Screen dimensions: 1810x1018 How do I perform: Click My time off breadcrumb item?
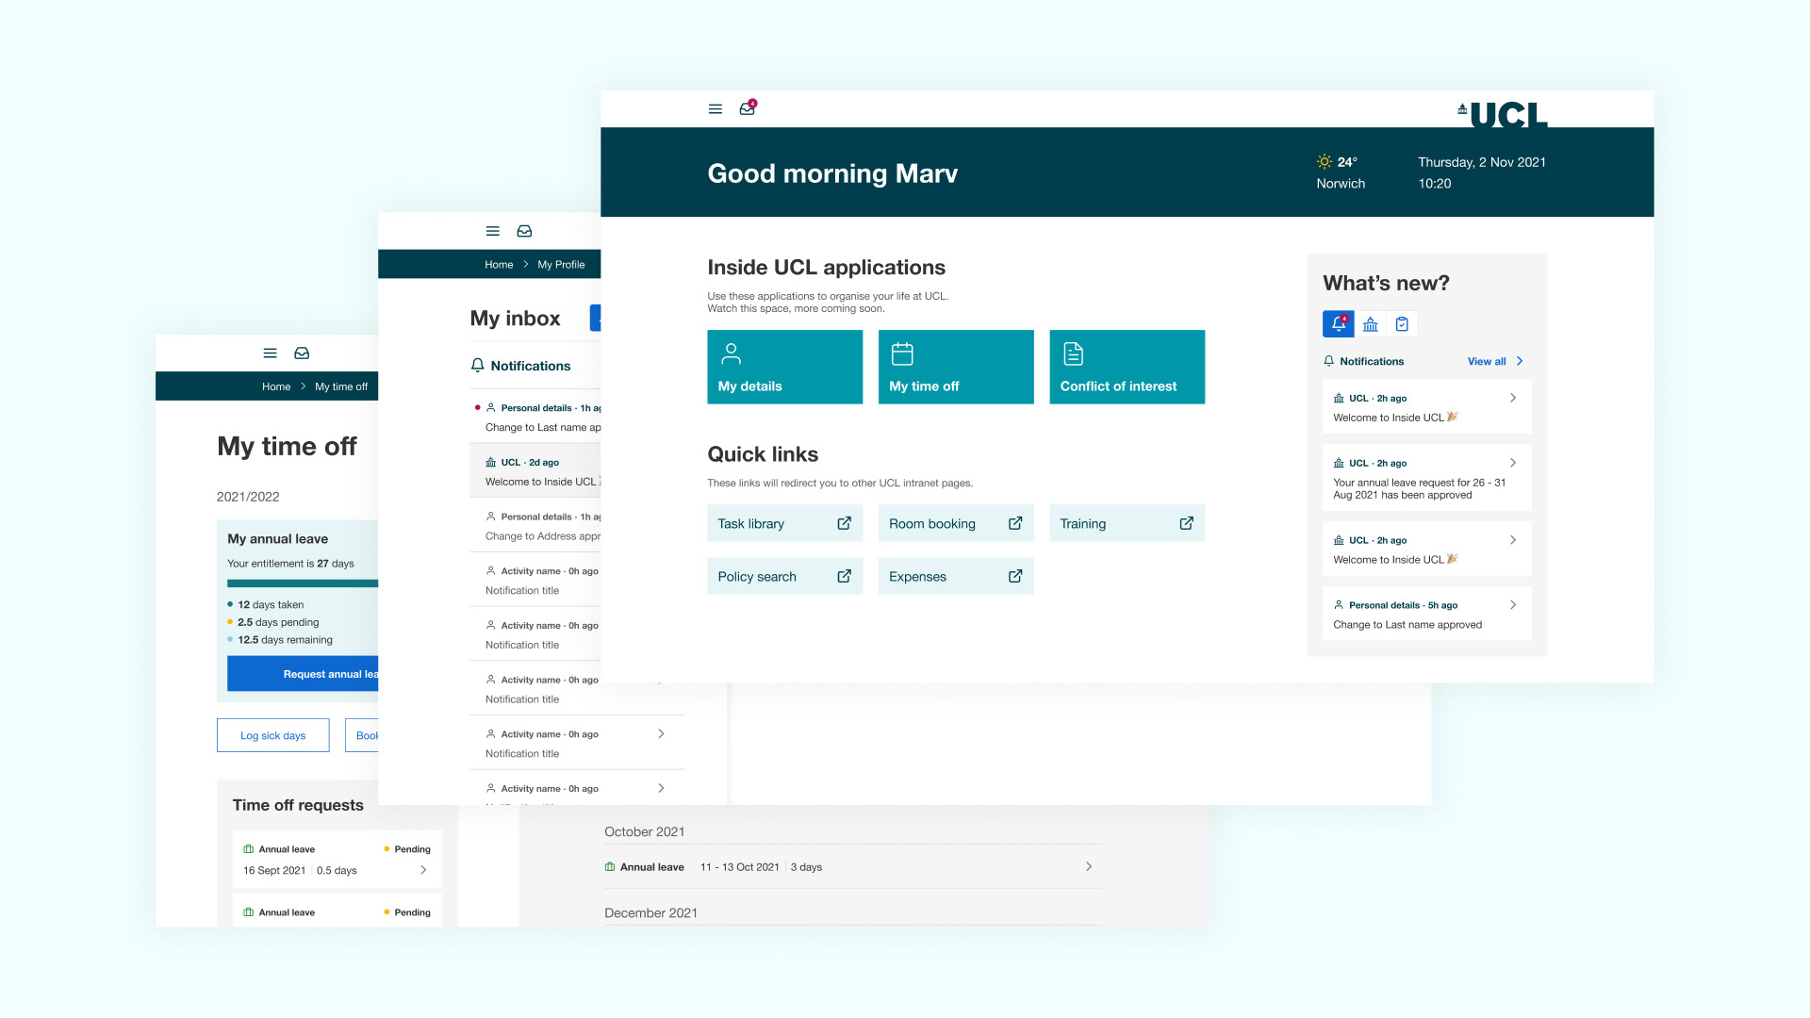(x=341, y=386)
